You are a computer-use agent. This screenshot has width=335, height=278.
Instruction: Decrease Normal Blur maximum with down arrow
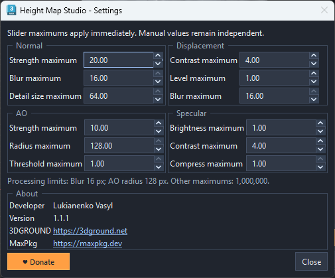click(x=158, y=82)
